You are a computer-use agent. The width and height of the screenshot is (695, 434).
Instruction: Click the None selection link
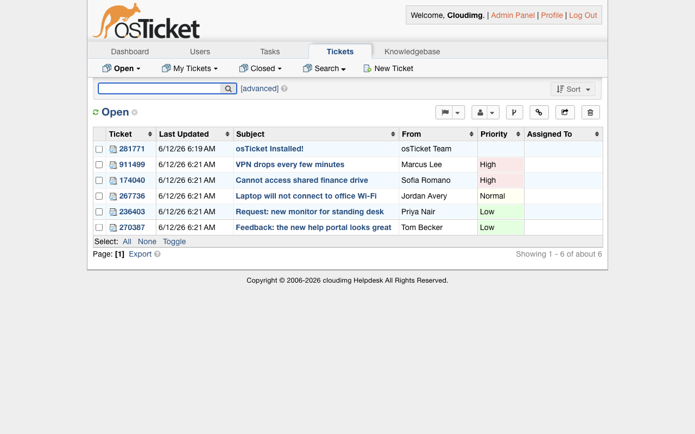coord(147,241)
